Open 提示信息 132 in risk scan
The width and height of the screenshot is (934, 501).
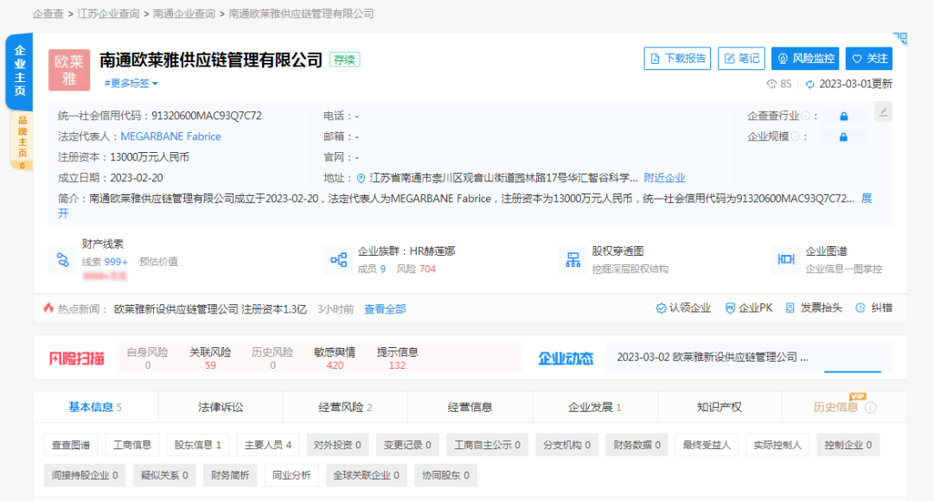pos(397,358)
